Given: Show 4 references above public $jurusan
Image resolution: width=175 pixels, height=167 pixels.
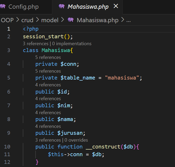Looking at the screenshot, I should 48,126.
